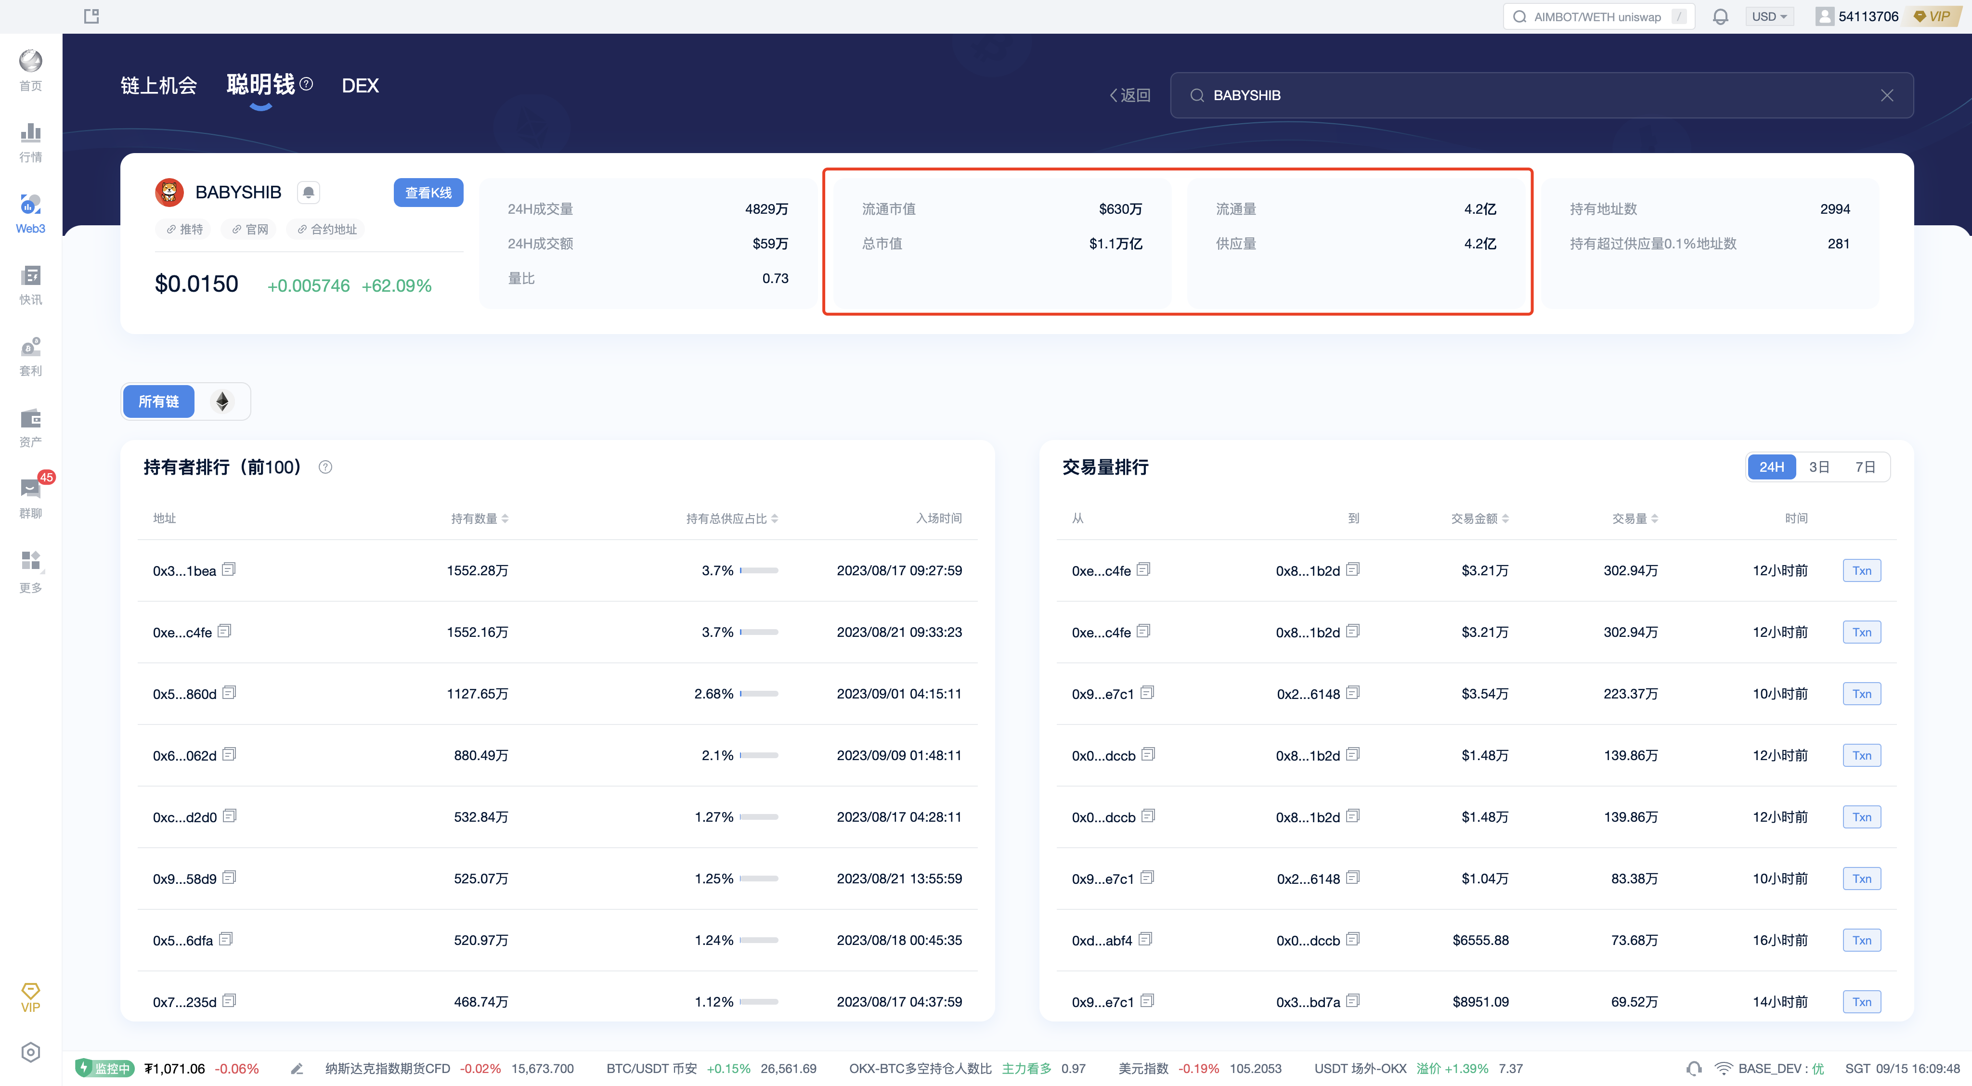Select the 24H trade ranking period
This screenshot has height=1086, width=1972.
point(1771,467)
